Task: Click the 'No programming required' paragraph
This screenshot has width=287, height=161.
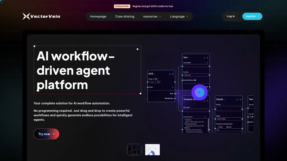Action: 83,115
